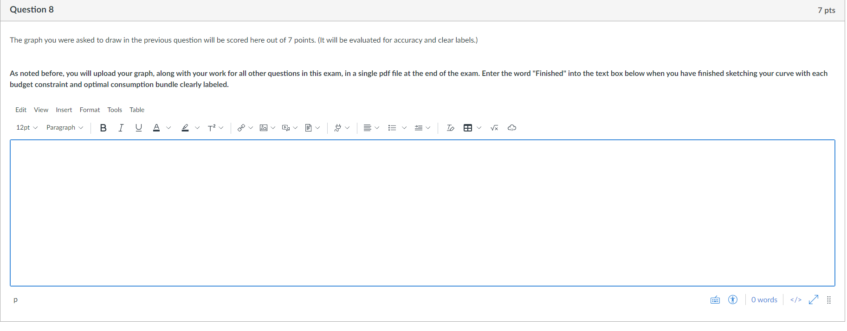Image resolution: width=847 pixels, height=331 pixels.
Task: Click the superscript T² icon
Action: 212,128
